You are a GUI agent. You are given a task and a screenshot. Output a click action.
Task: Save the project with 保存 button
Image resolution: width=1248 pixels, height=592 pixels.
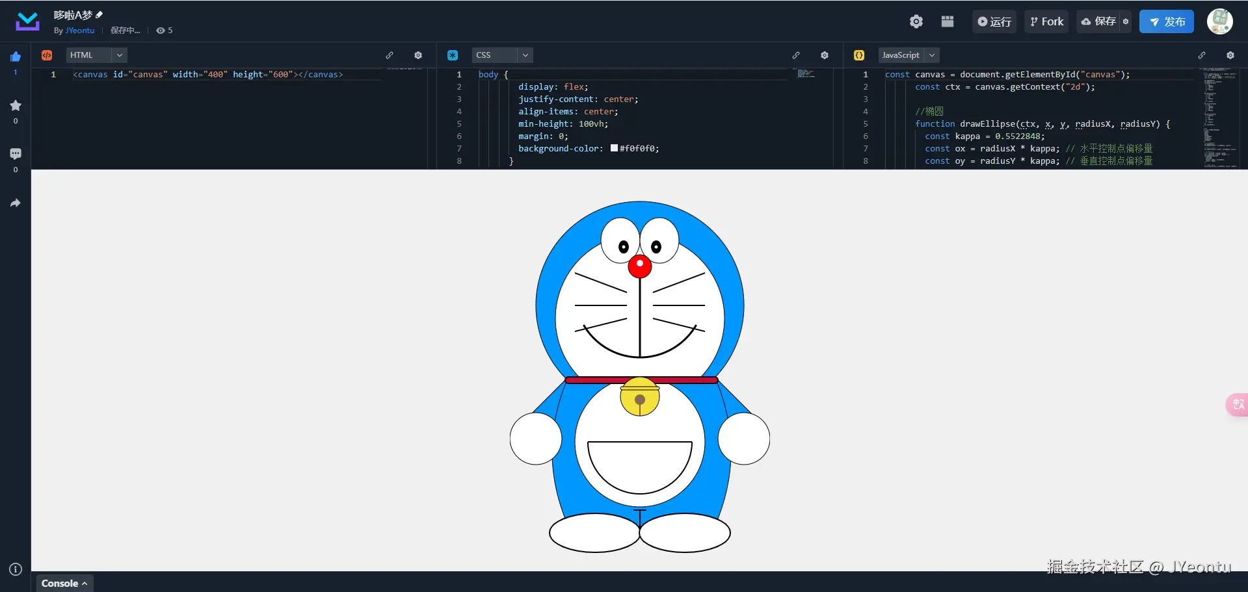tap(1099, 21)
